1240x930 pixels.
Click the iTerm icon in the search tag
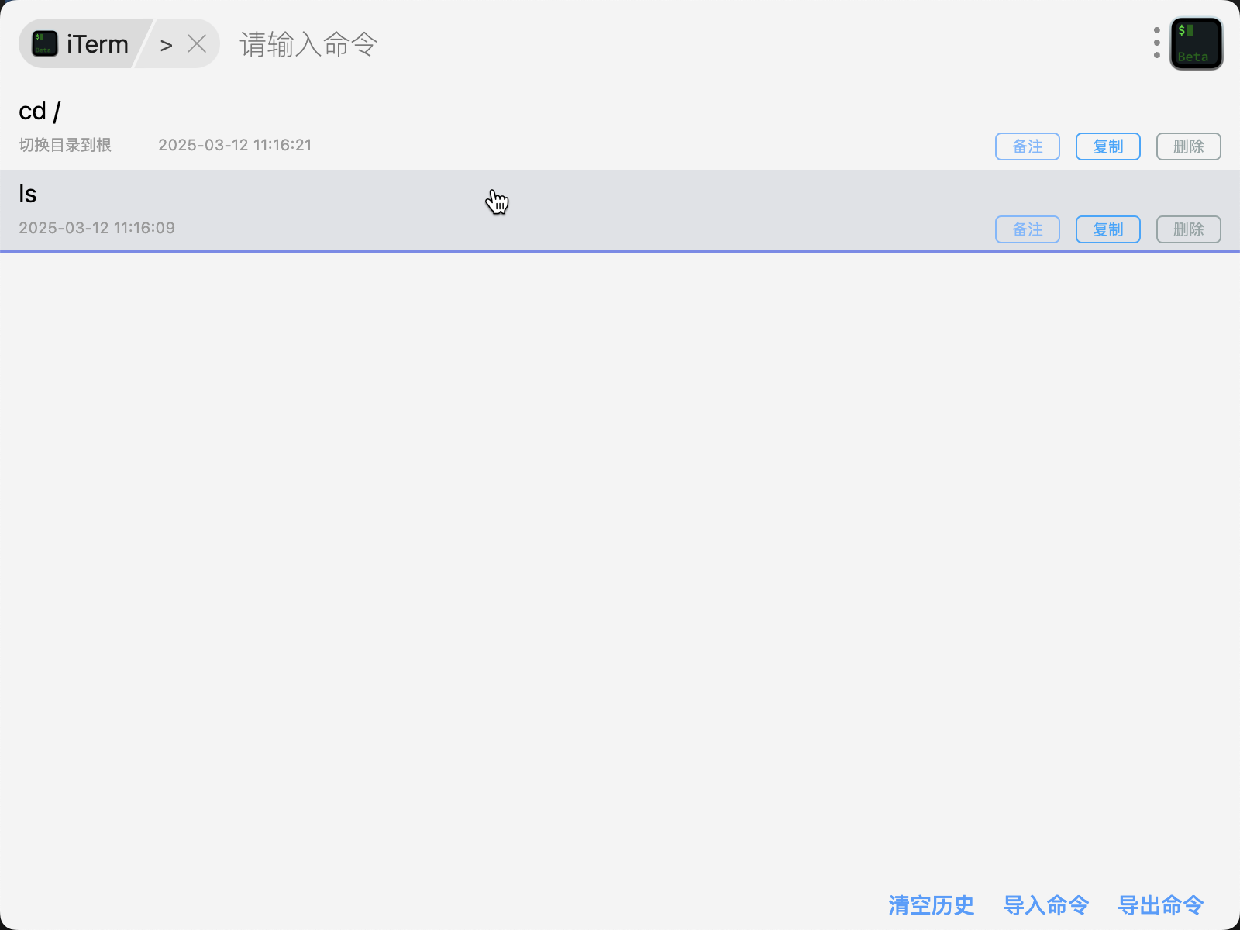45,43
